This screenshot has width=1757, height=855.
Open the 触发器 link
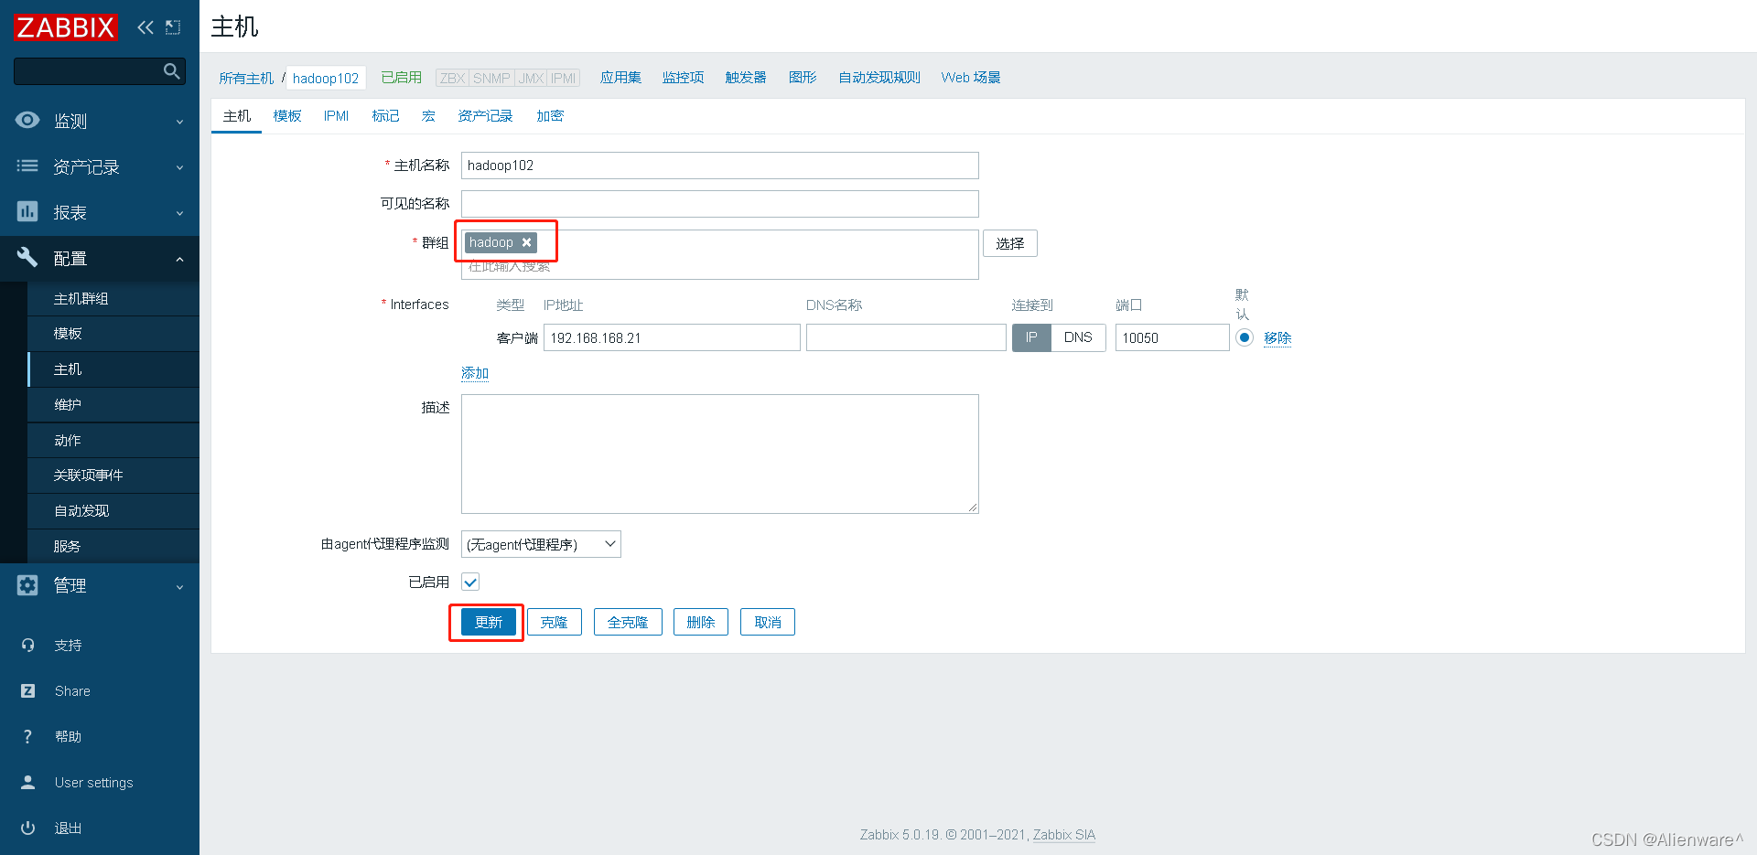(x=746, y=78)
